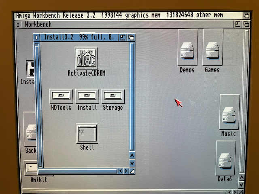
Task: Close the Workbench window
Action: click(x=18, y=25)
